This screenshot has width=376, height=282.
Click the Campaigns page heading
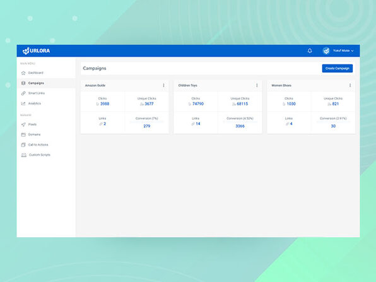[x=95, y=68]
